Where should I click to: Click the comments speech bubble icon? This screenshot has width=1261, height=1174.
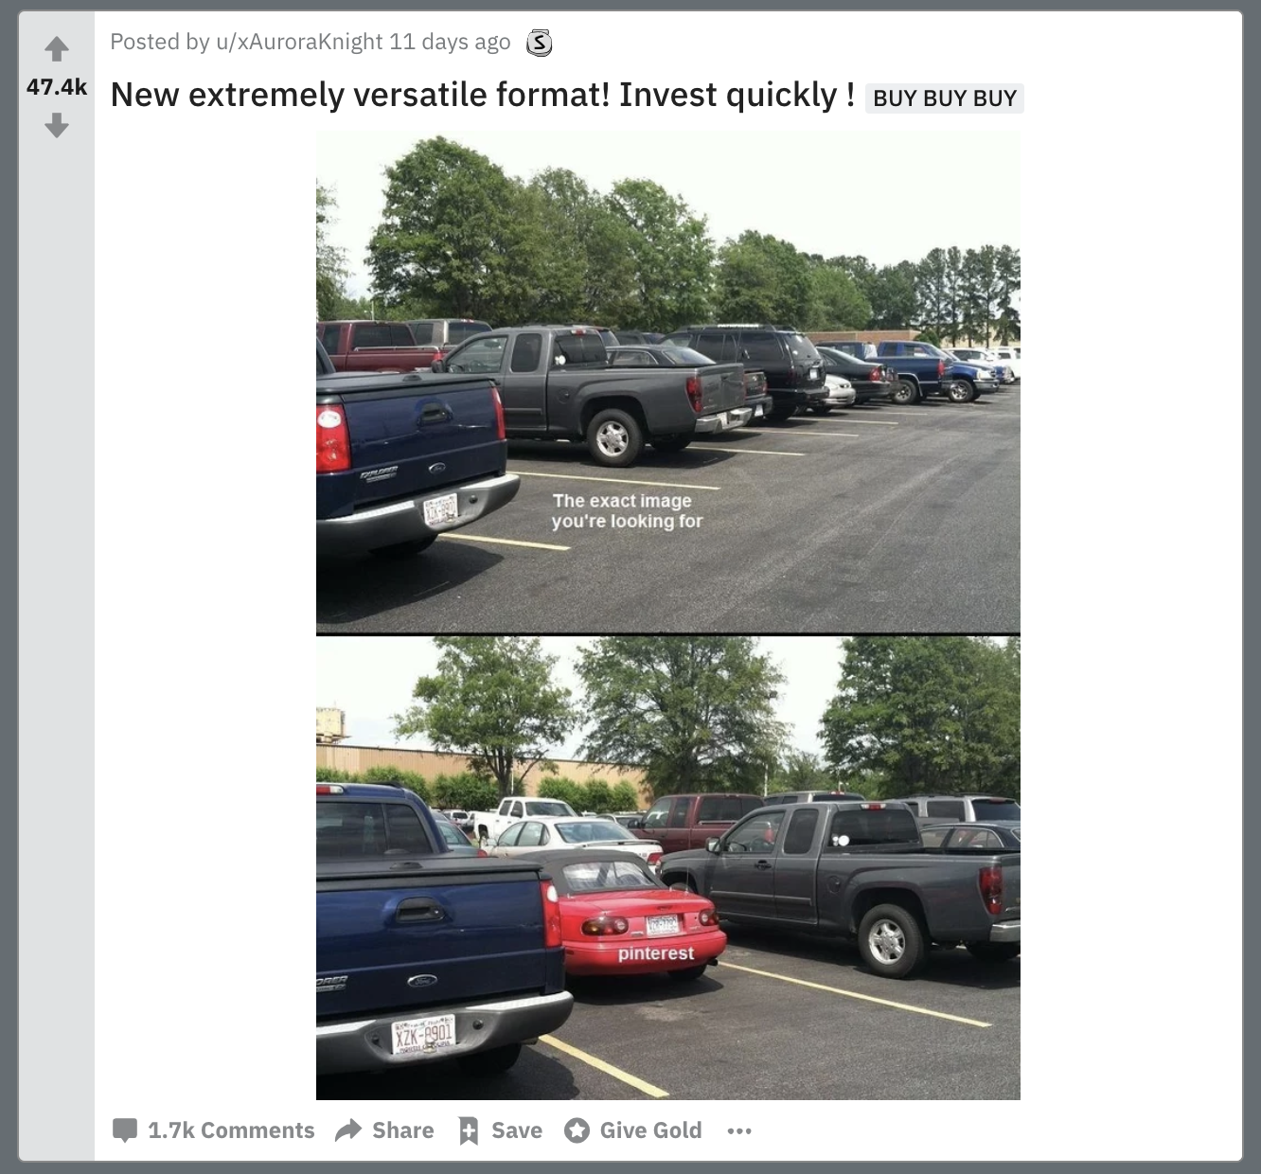tap(125, 1130)
